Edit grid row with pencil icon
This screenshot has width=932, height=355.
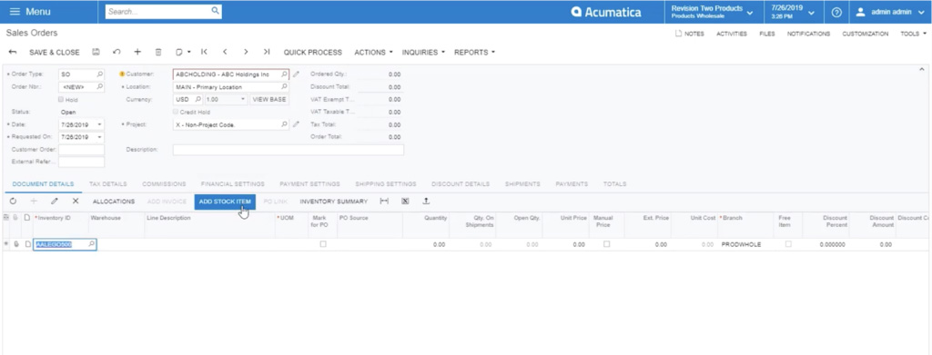[x=54, y=202]
